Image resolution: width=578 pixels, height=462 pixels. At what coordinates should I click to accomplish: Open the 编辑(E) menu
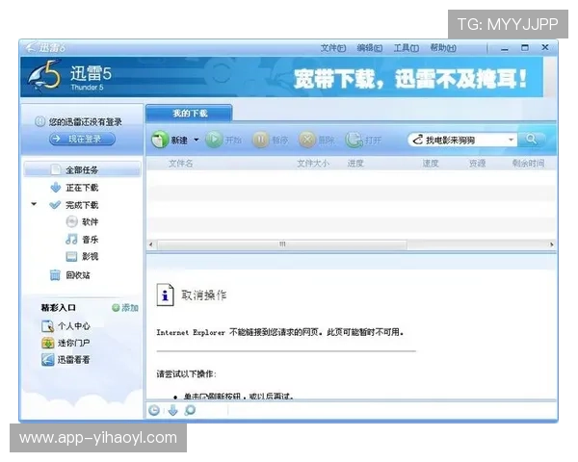pyautogui.click(x=369, y=48)
